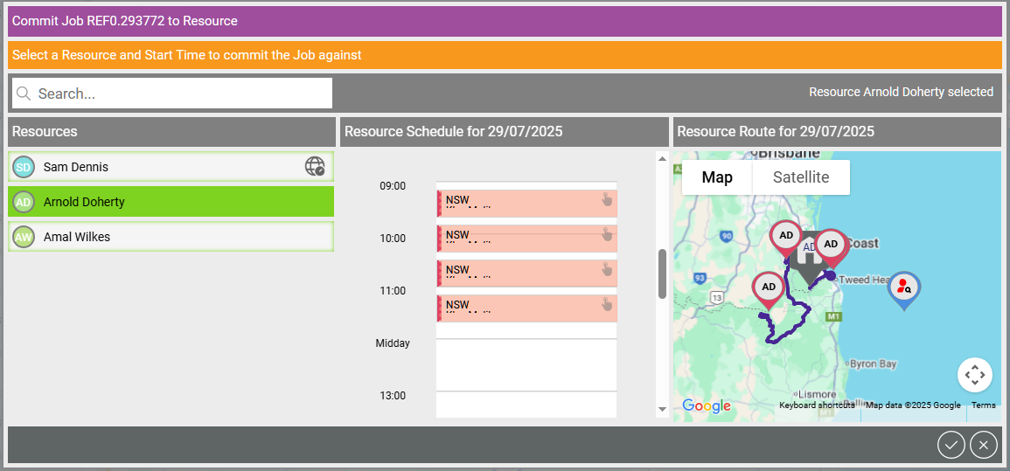Image resolution: width=1010 pixels, height=471 pixels.
Task: Open map Keyboard shortcuts
Action: pos(817,405)
